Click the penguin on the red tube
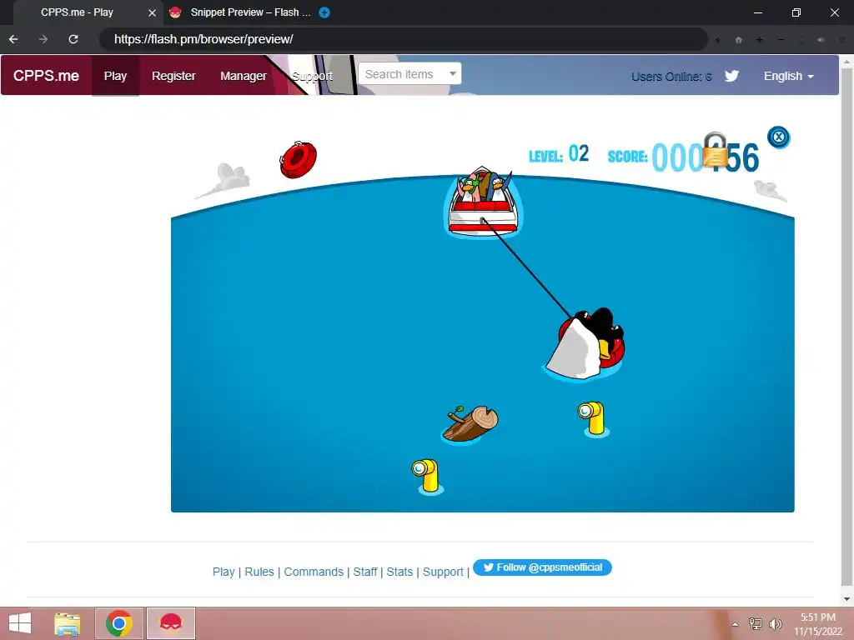This screenshot has width=854, height=640. click(585, 344)
